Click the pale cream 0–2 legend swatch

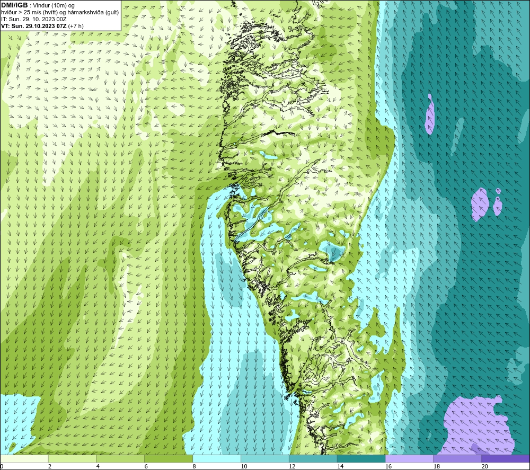24,458
